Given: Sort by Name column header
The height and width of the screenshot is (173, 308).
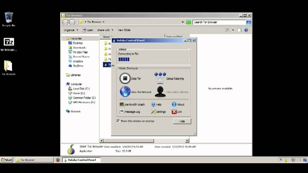Looking at the screenshot, I should (x=106, y=37).
